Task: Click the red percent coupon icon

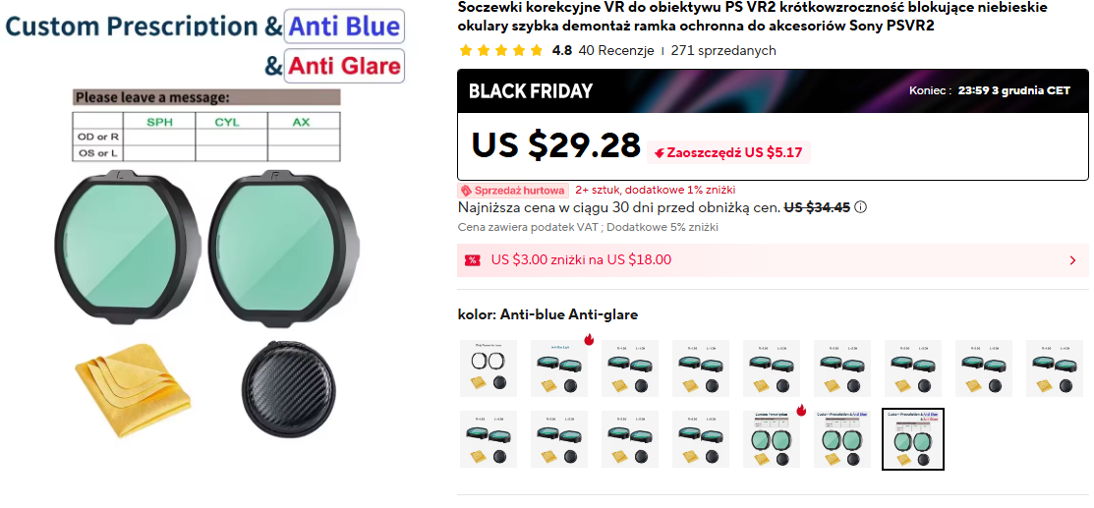Action: pos(473,260)
